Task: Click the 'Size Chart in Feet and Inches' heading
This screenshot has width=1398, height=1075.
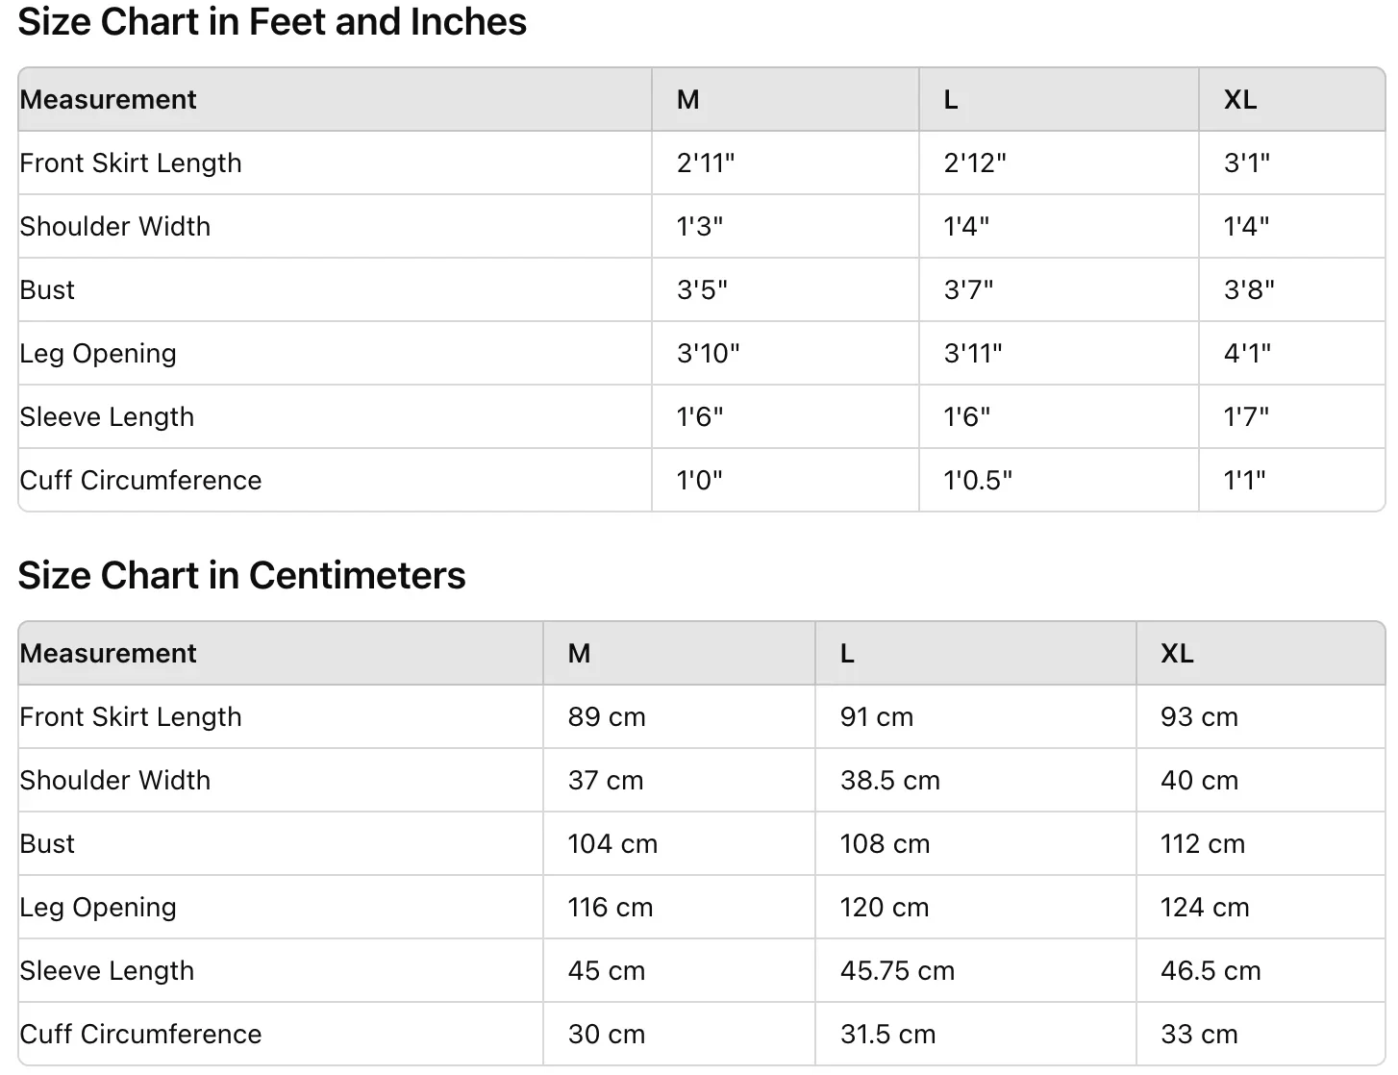Action: tap(272, 21)
